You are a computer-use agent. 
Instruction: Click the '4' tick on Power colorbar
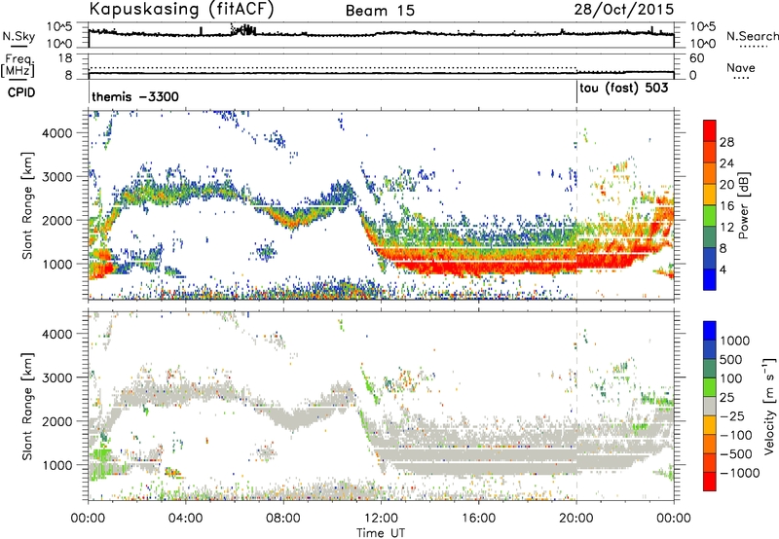tap(723, 269)
